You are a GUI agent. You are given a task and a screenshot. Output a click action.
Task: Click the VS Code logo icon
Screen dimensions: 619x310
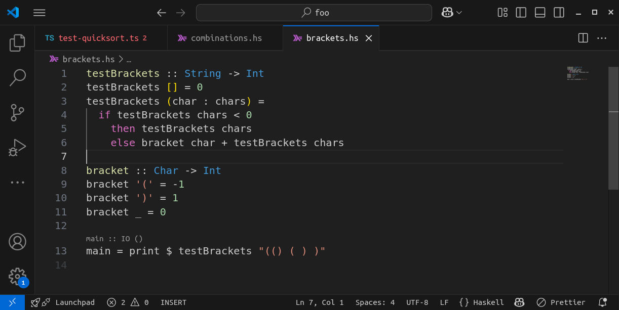(13, 13)
